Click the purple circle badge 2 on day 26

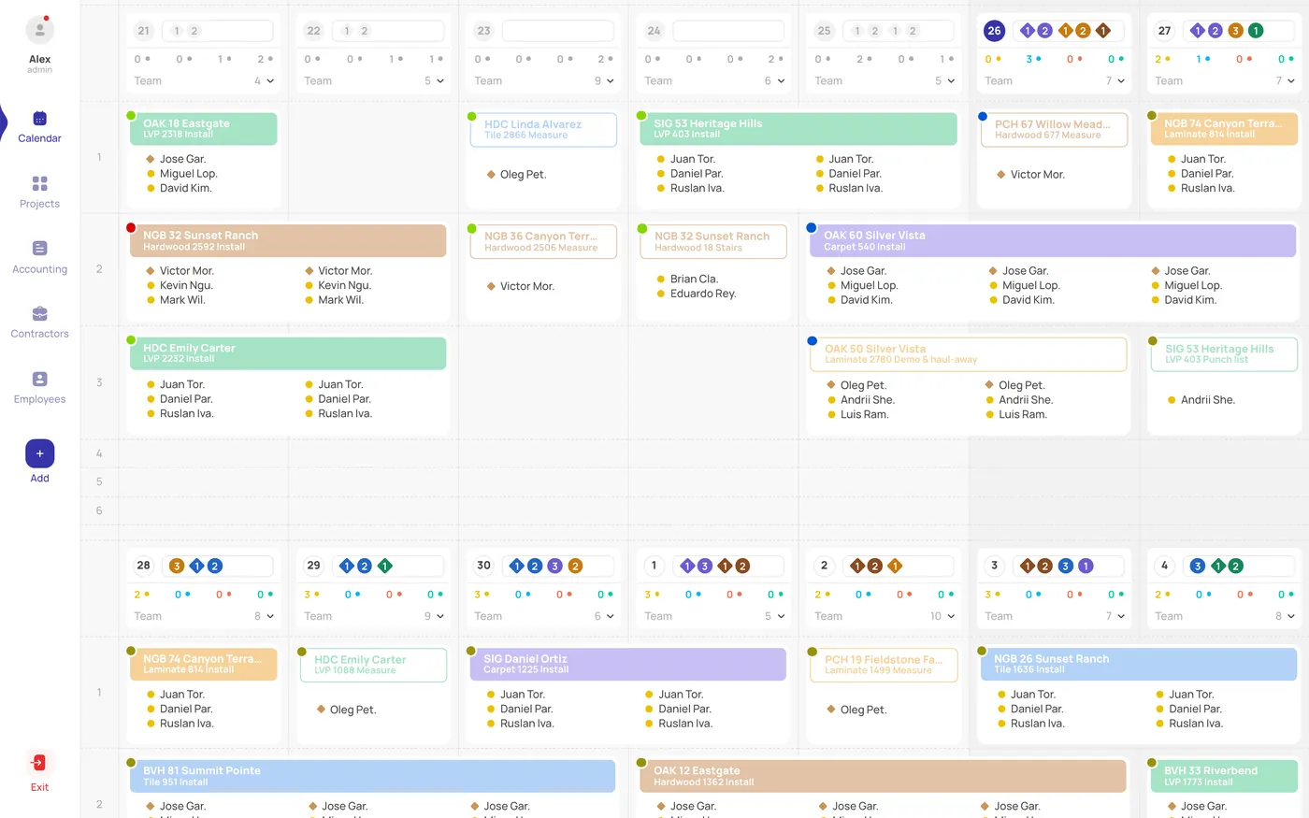pos(1044,31)
